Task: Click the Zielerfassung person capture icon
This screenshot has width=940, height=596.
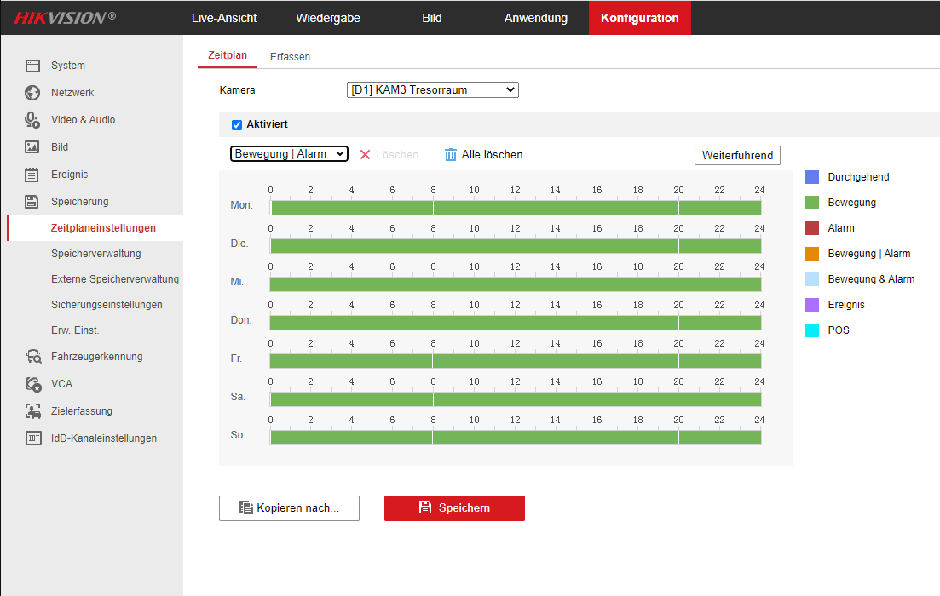Action: [x=32, y=411]
